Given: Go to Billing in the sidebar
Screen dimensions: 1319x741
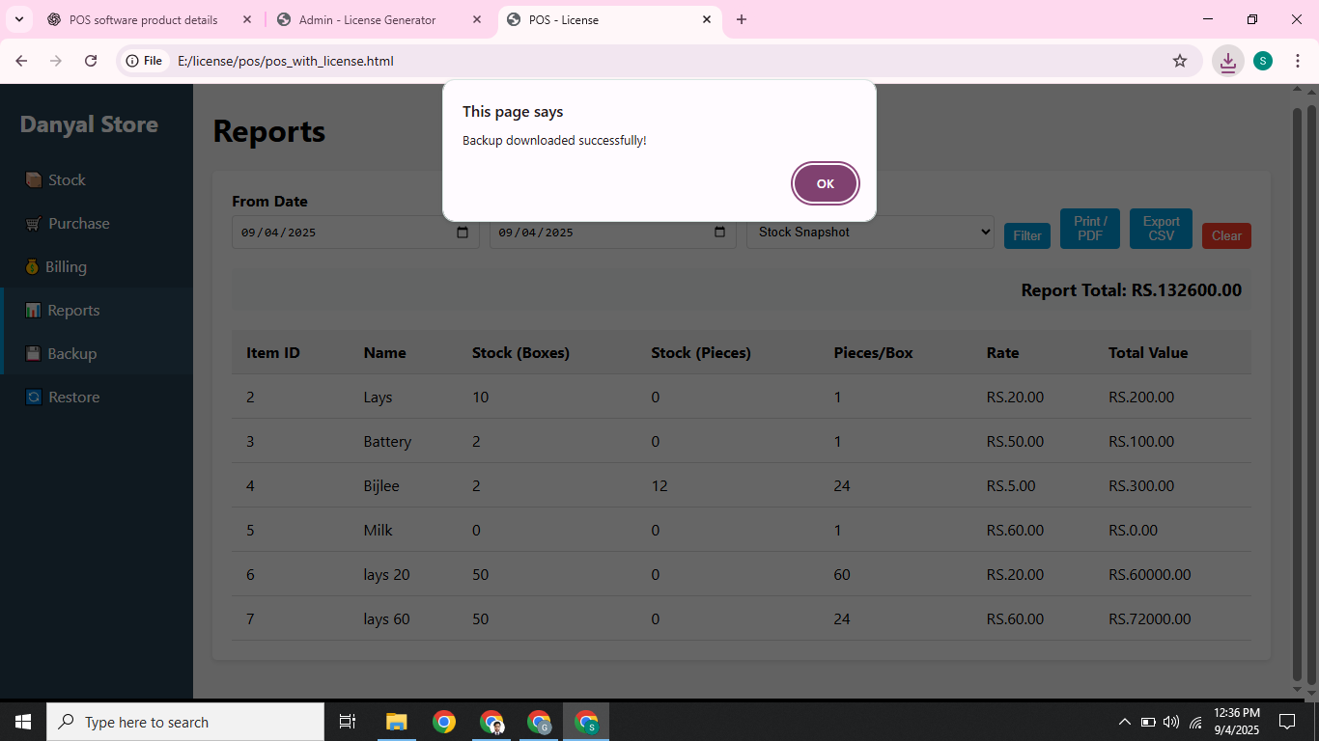Looking at the screenshot, I should [x=65, y=267].
